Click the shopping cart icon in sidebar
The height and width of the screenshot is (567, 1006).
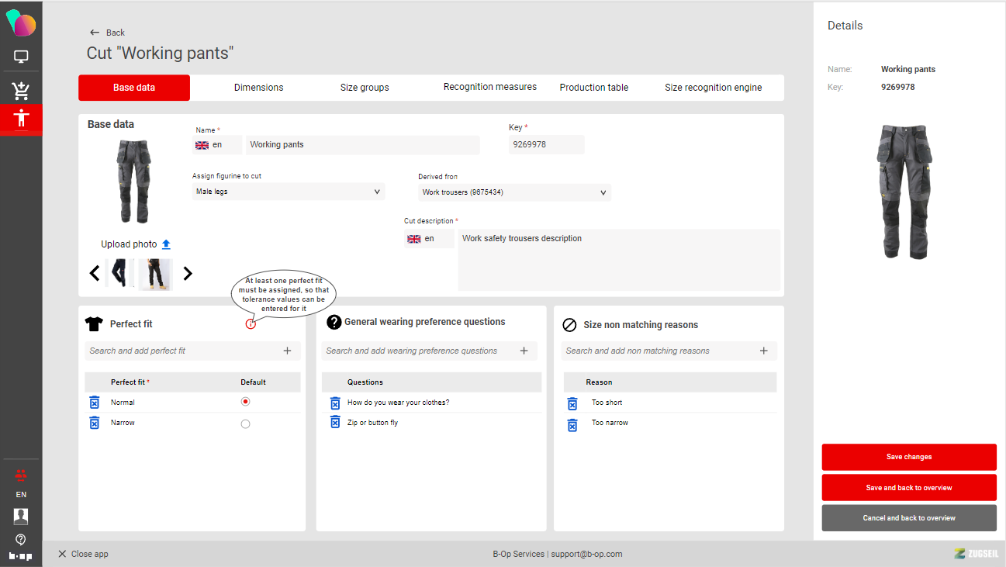click(21, 91)
